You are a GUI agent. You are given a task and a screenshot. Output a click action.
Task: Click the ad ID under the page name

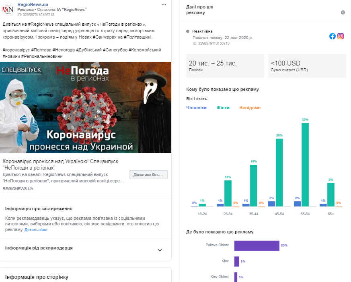pos(36,15)
